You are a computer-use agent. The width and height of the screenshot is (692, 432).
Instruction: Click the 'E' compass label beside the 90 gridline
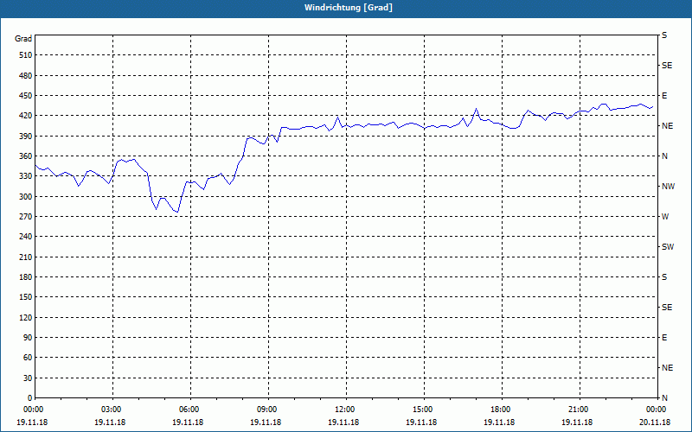664,338
